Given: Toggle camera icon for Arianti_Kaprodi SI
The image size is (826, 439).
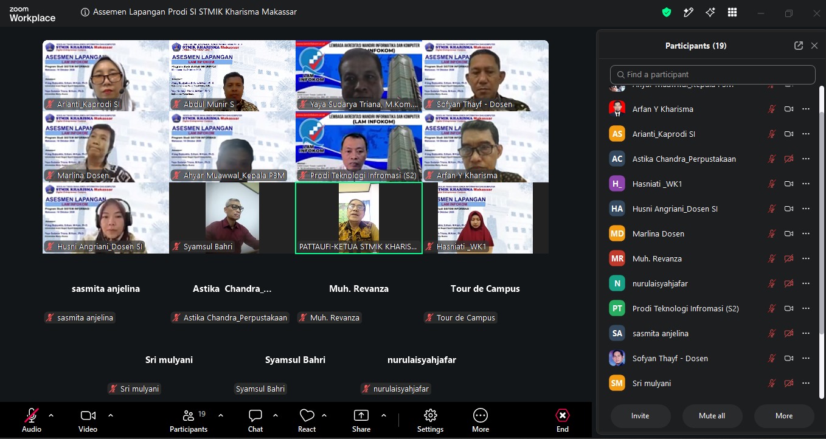Looking at the screenshot, I should [789, 134].
